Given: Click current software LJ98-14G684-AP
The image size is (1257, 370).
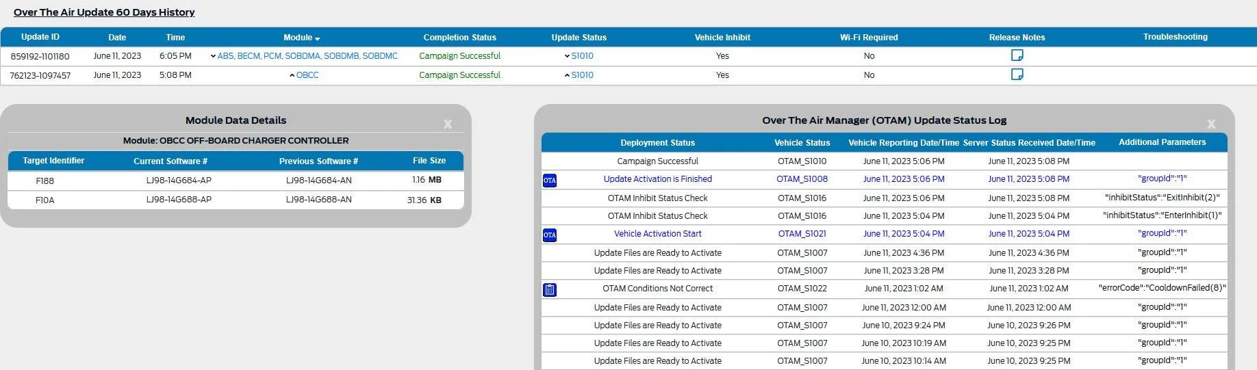Looking at the screenshot, I should [x=179, y=181].
